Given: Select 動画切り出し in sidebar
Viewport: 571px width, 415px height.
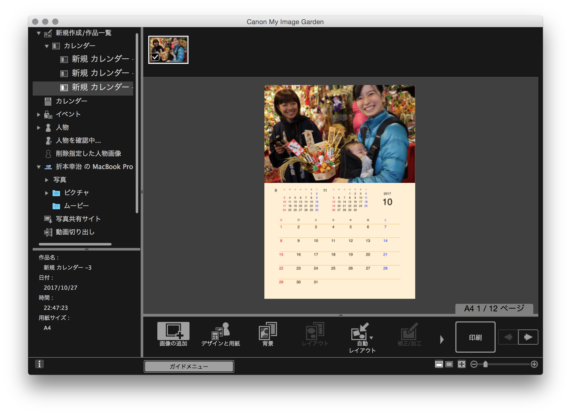Looking at the screenshot, I should tap(75, 232).
